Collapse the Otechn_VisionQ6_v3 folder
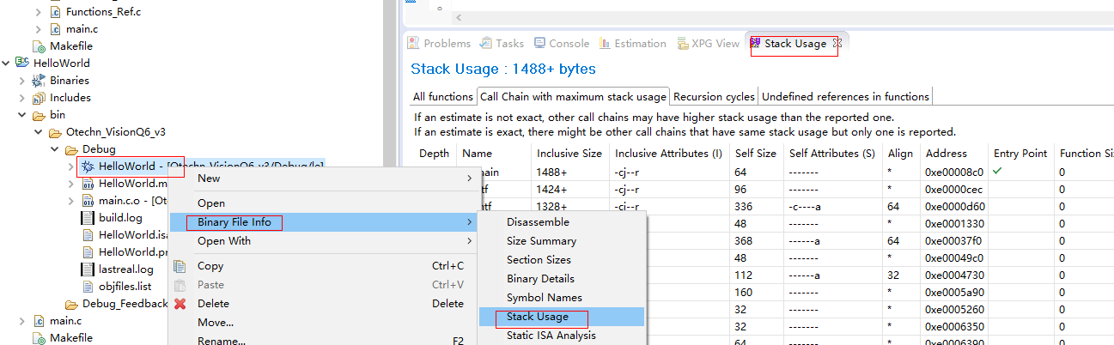The height and width of the screenshot is (345, 1114). (x=39, y=131)
